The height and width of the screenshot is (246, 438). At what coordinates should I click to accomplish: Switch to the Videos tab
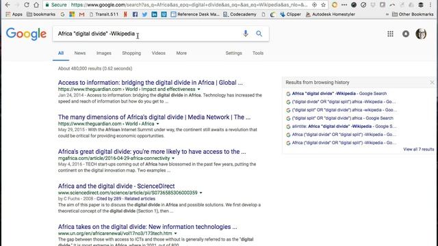coord(158,53)
